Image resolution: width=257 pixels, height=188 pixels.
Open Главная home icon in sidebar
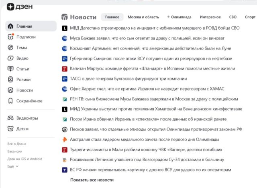point(10,26)
